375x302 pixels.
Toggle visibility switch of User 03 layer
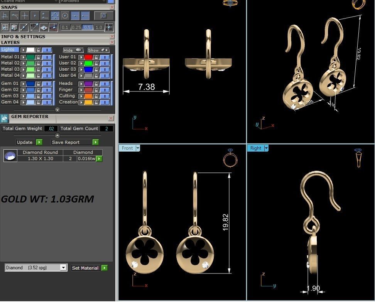tap(105, 69)
